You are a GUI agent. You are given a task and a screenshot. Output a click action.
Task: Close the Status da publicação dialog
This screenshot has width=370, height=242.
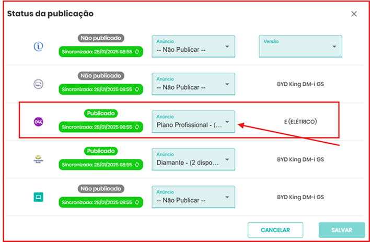click(x=354, y=14)
